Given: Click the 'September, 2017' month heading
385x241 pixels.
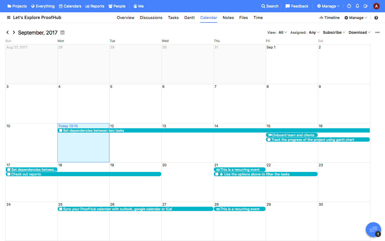Looking at the screenshot, I should (38, 33).
